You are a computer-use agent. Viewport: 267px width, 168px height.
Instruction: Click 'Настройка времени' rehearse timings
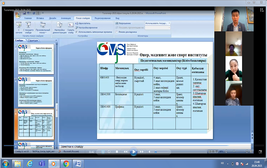pos(87,28)
